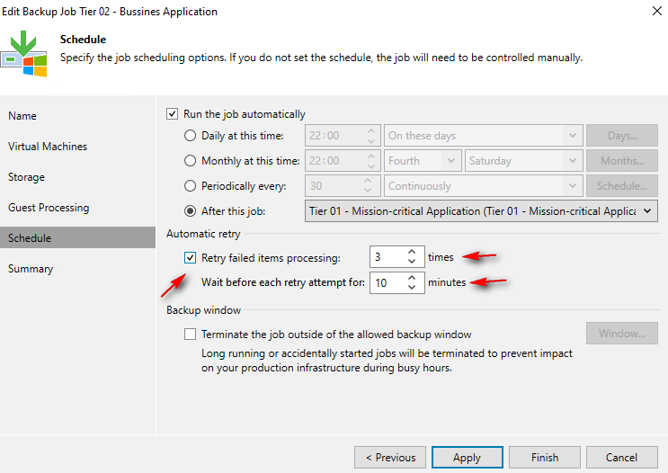Select Periodically every radio option
The height and width of the screenshot is (473, 668).
click(190, 186)
